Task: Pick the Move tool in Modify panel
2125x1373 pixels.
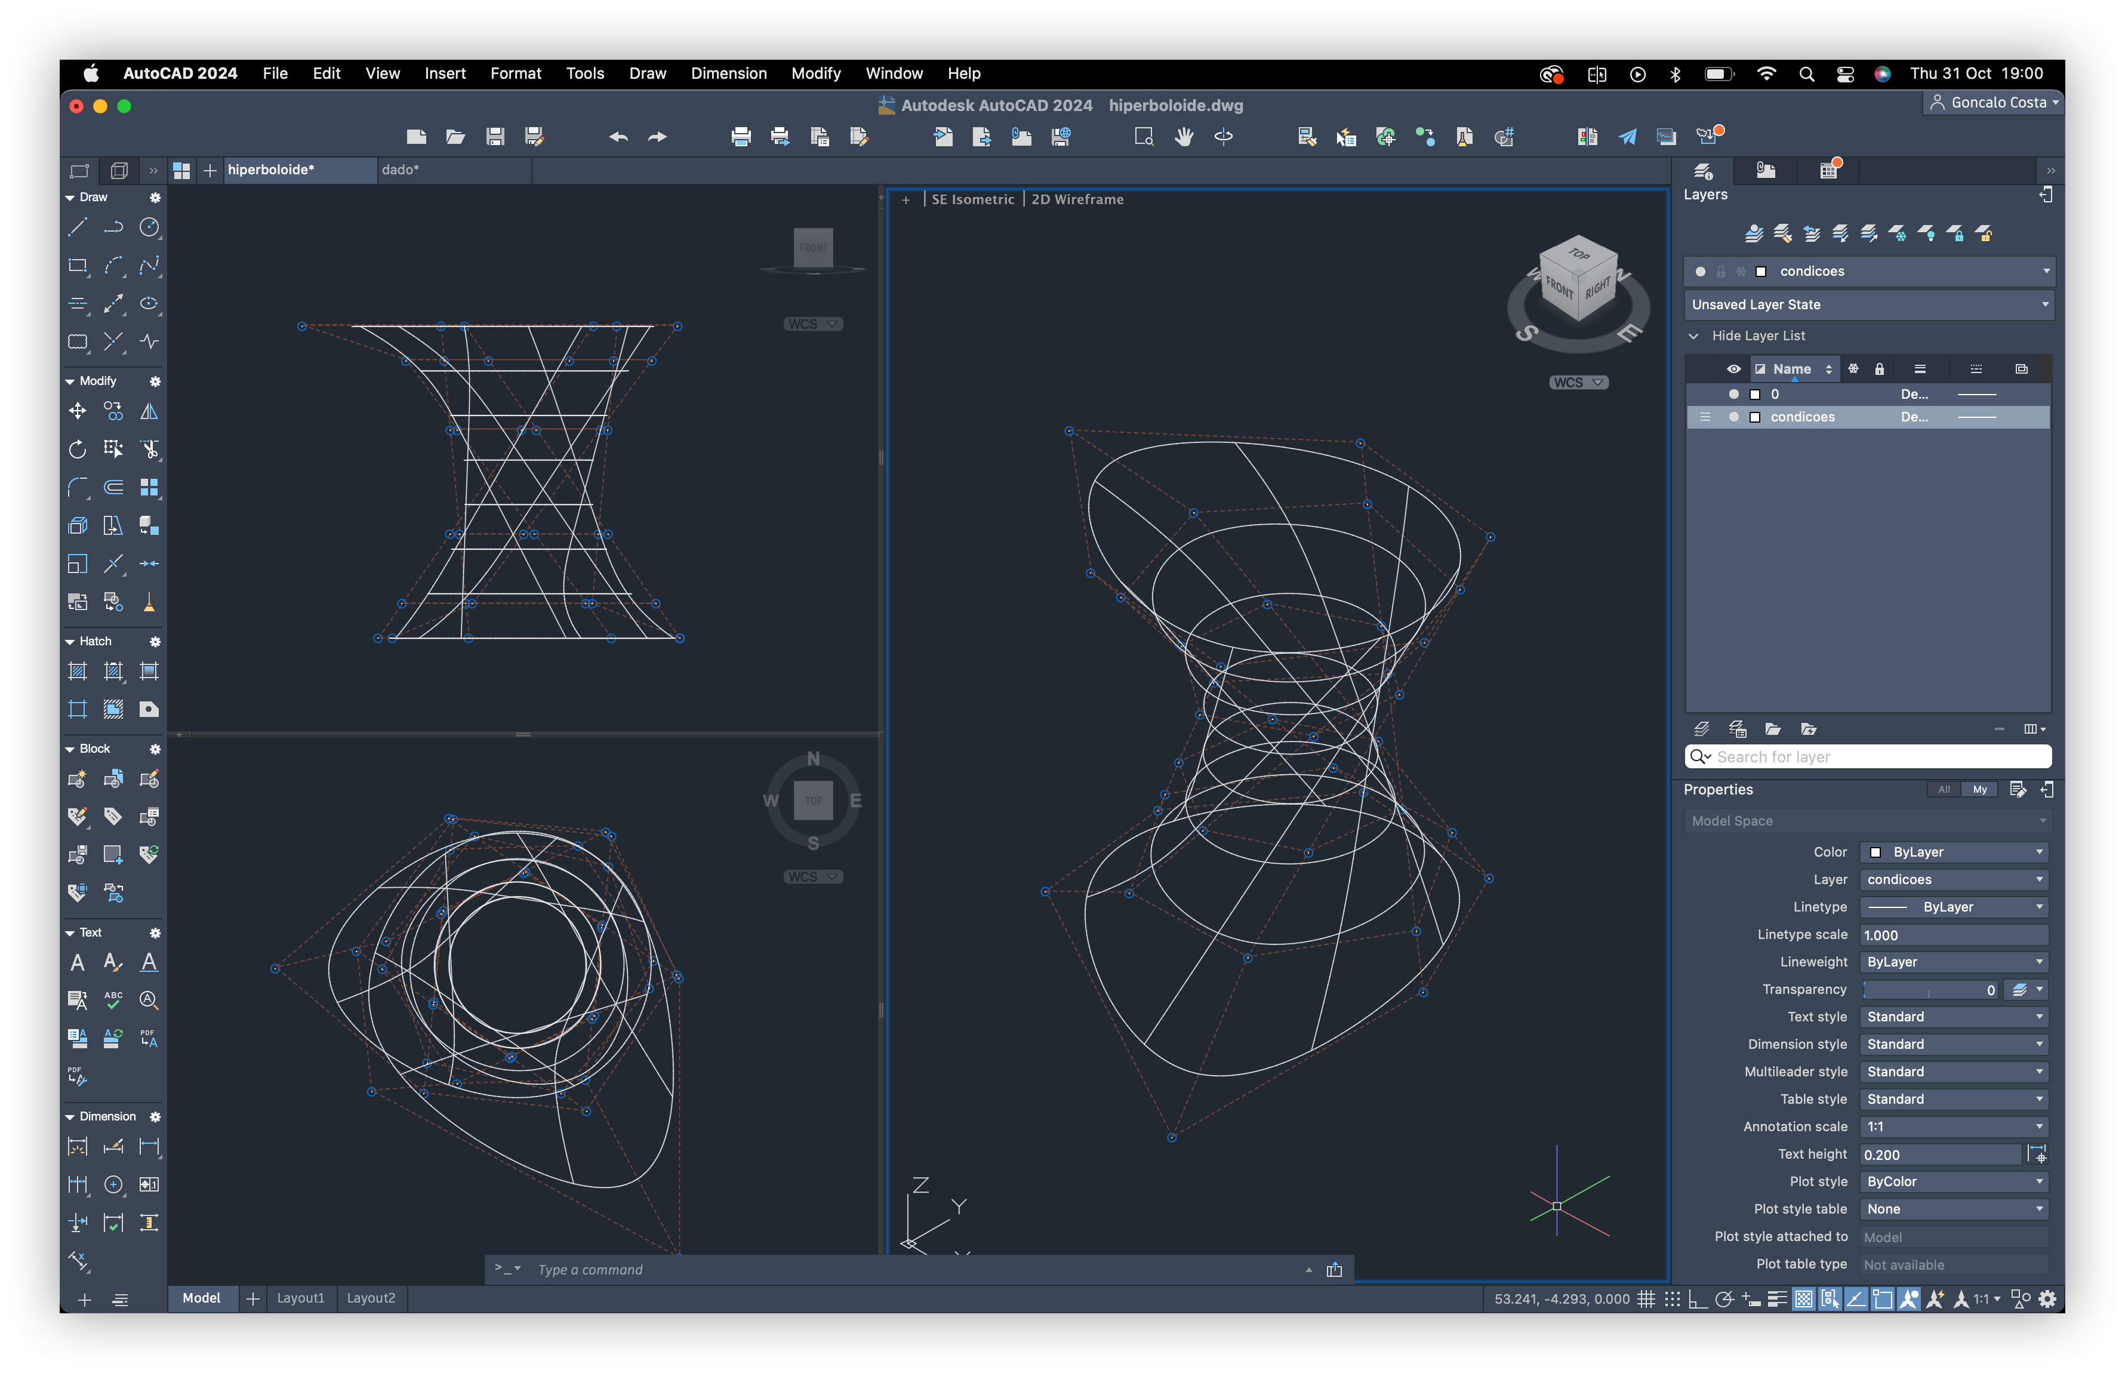Action: point(78,411)
